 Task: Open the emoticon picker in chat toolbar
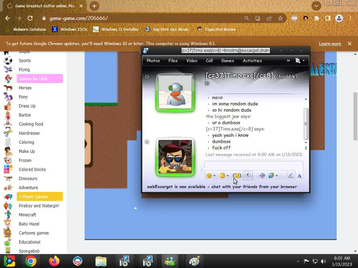(209, 176)
